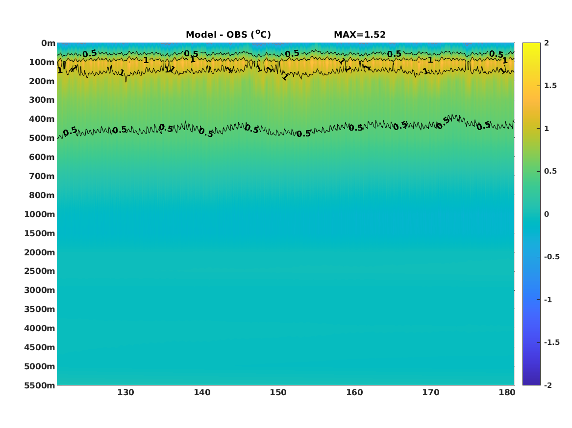Viewport: 572px width, 428px height.
Task: Click the dark purple bottom of the colorbar
Action: (531, 381)
